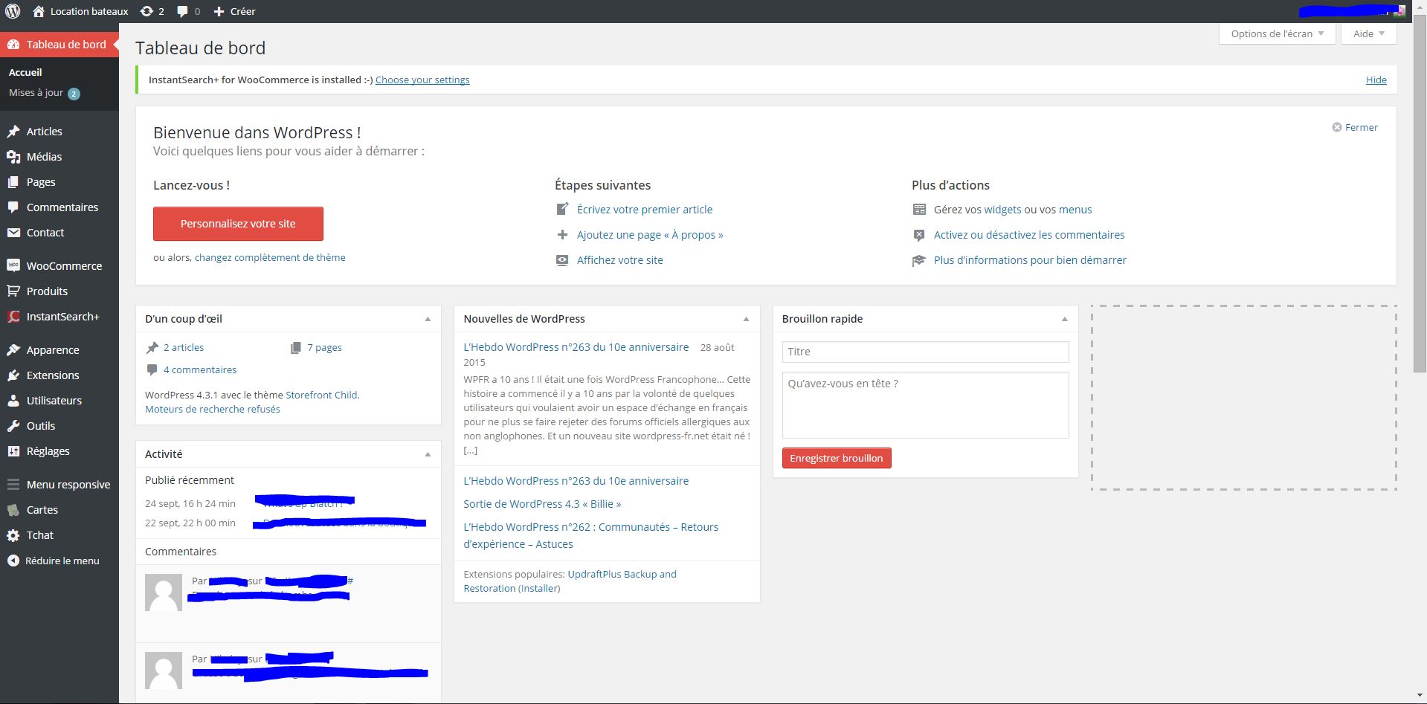
Task: Open the Tchat settings item
Action: click(x=39, y=535)
